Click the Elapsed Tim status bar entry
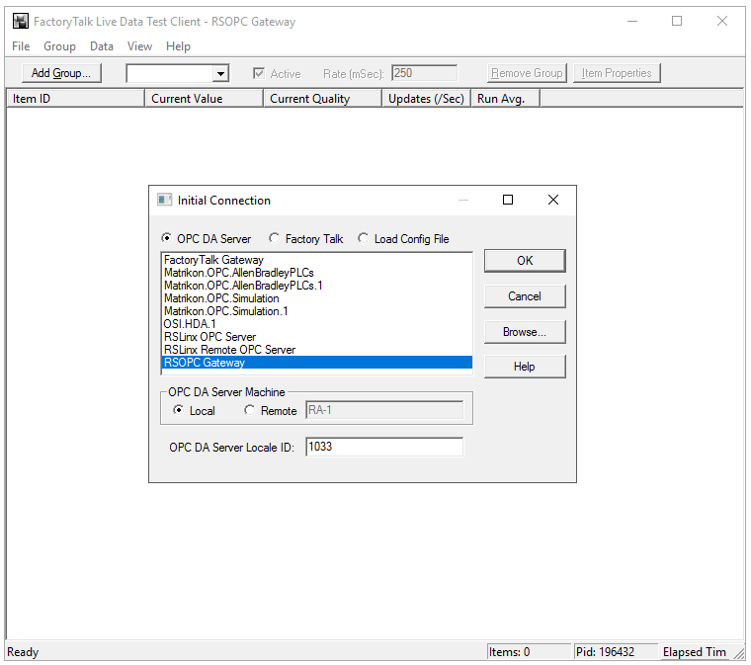The height and width of the screenshot is (665, 751). coord(695,651)
